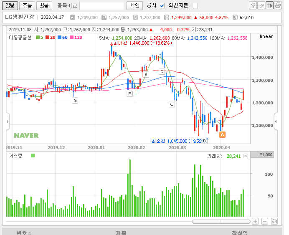Image resolution: width=289 pixels, height=235 pixels.
Task: Click the low price icon
Action: [135, 18]
